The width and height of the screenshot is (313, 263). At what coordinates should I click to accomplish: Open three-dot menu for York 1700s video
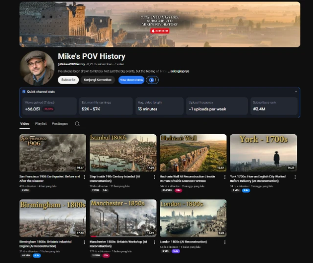point(295,177)
